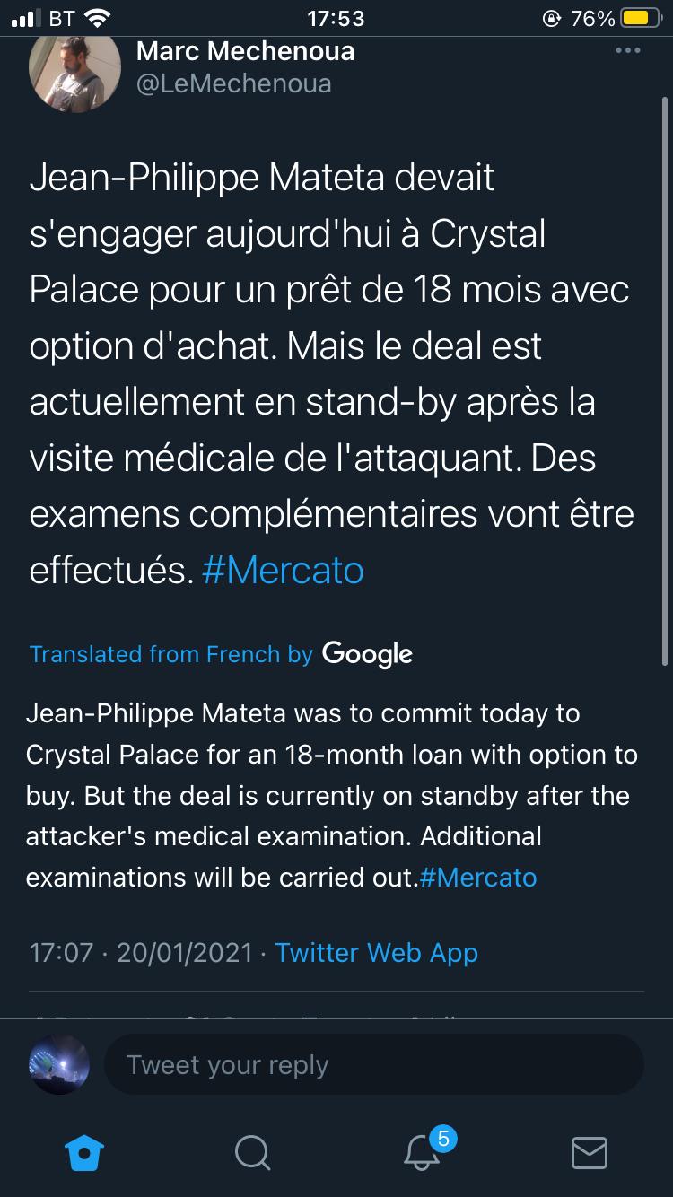
Task: Tap your avatar beside the reply box
Action: point(60,1065)
